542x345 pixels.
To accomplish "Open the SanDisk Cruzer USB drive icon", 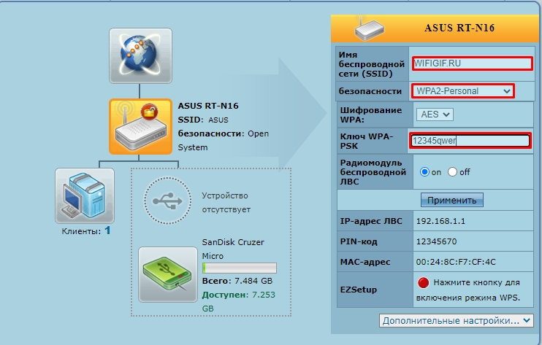I will click(168, 275).
